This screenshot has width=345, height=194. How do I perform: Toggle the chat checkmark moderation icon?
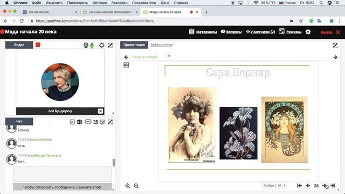(x=102, y=122)
